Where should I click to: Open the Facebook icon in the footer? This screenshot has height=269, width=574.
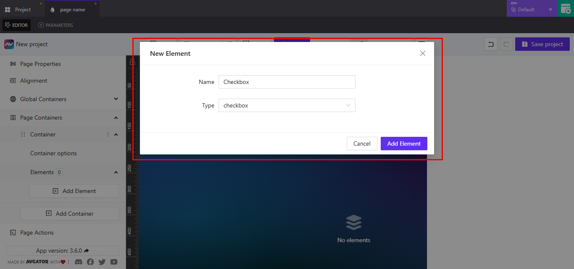[x=90, y=261]
